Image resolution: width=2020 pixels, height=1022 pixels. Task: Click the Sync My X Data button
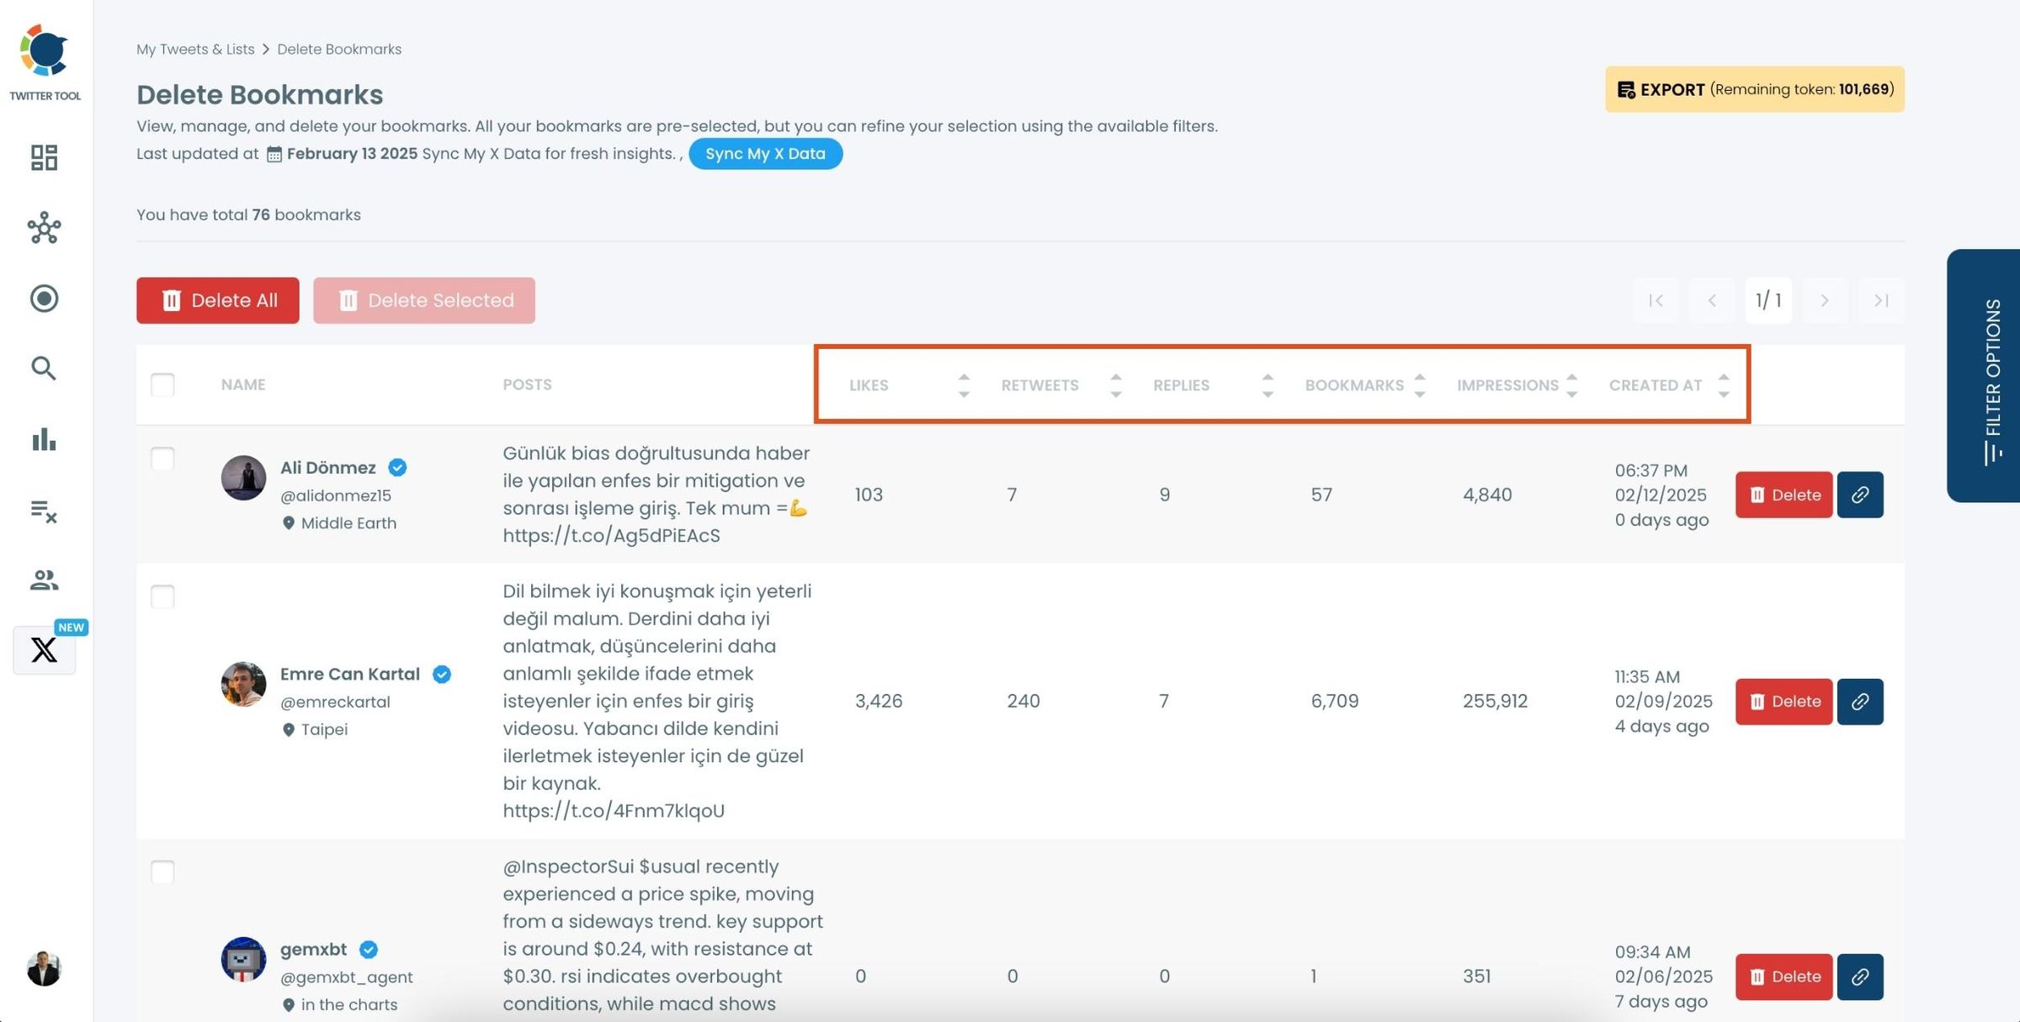pos(765,153)
